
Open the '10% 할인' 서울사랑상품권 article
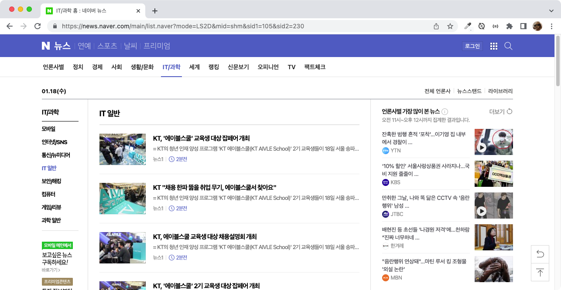pos(426,170)
